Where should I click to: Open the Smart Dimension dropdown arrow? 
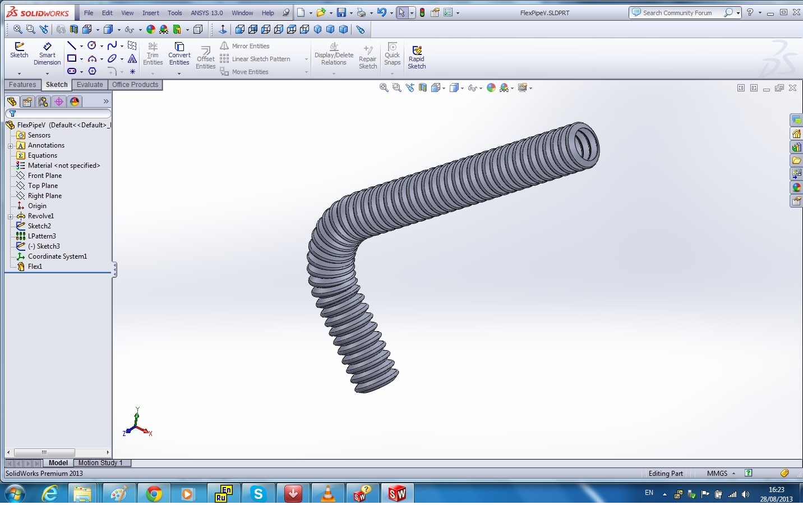point(47,73)
